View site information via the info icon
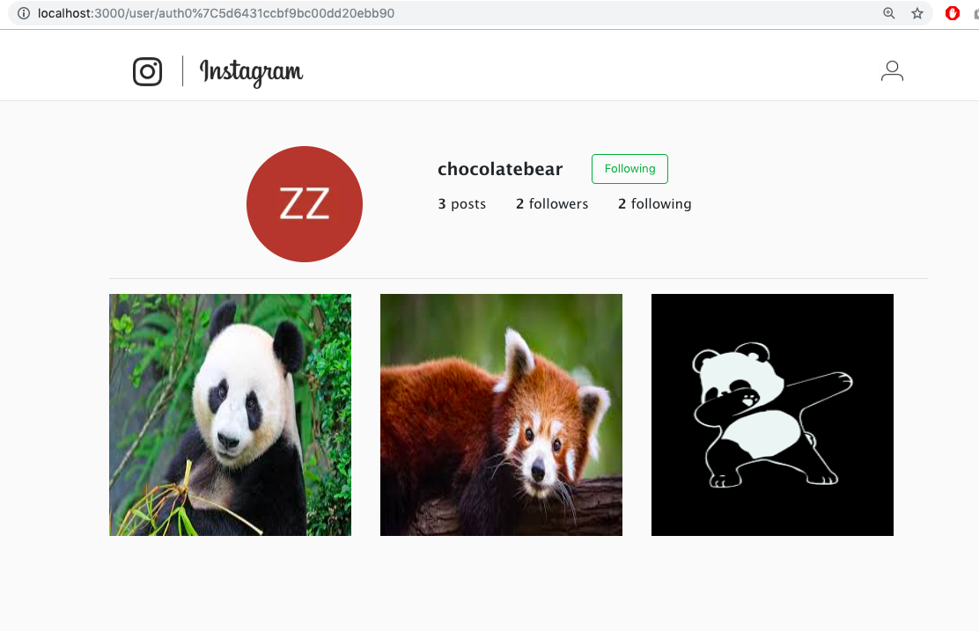979x631 pixels. tap(24, 13)
